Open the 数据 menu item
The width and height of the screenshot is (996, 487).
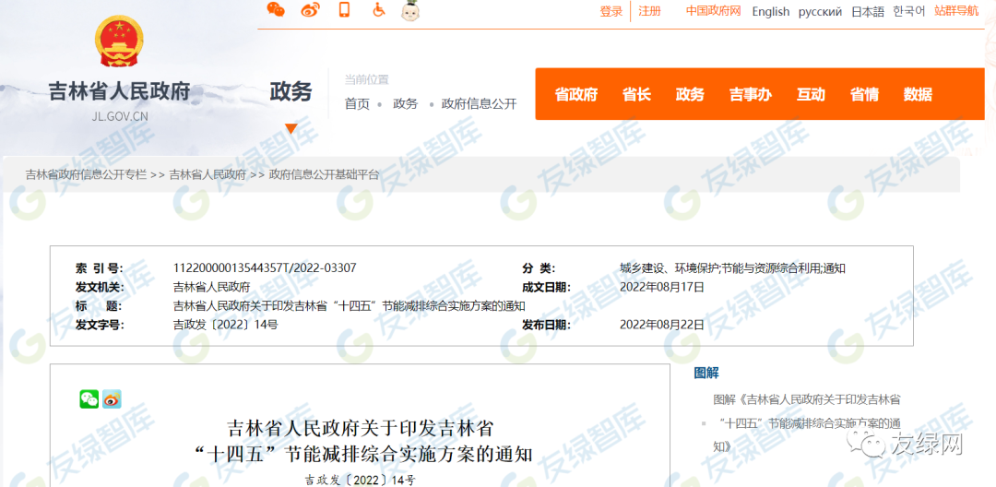918,94
